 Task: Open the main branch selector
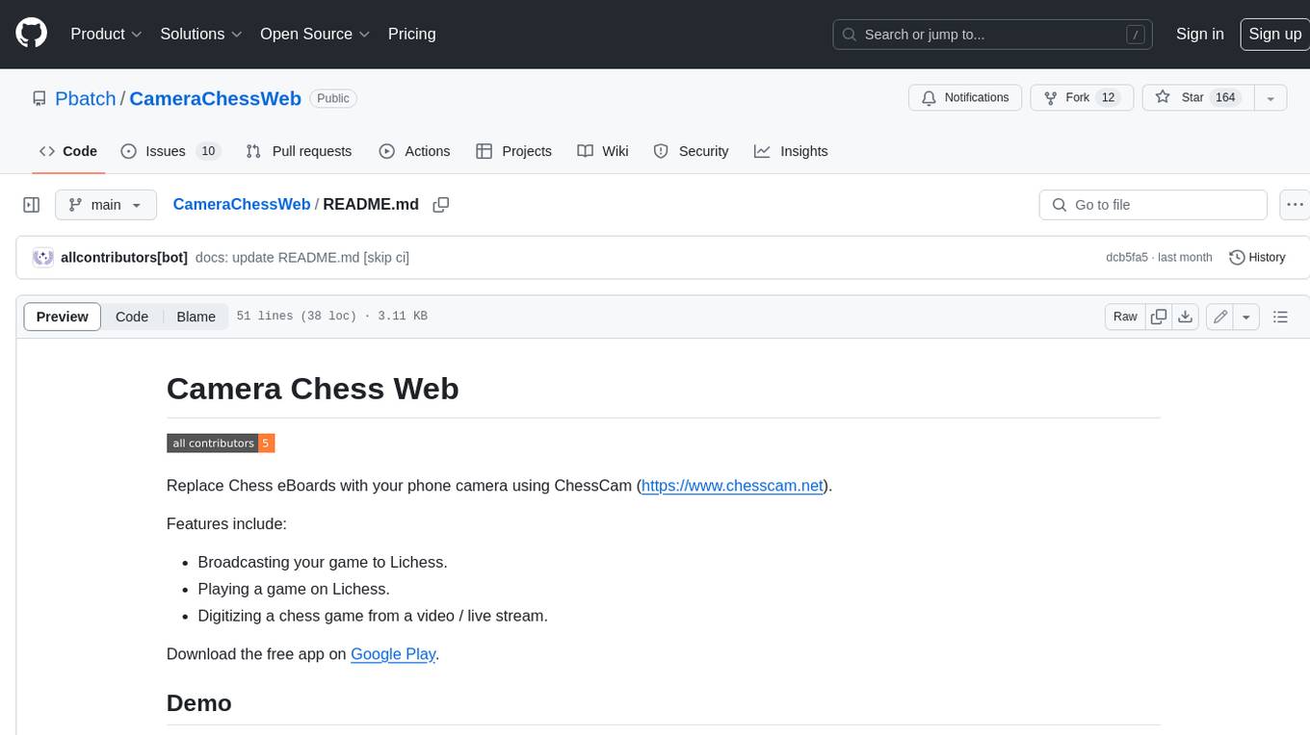(x=106, y=205)
